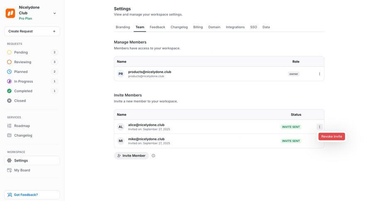
Task: Go to In Progress requests
Action: point(23,81)
